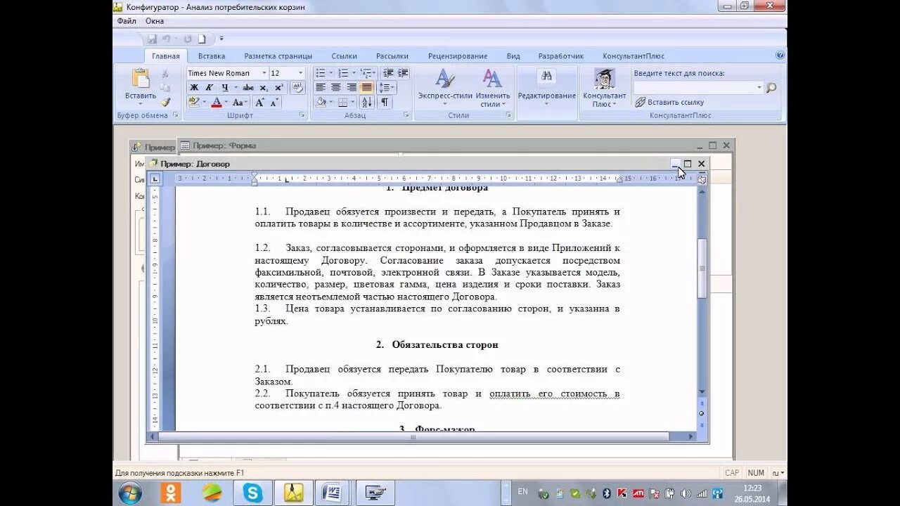Click the text highlight color button
Viewport: 900px width, 506px height.
click(194, 103)
